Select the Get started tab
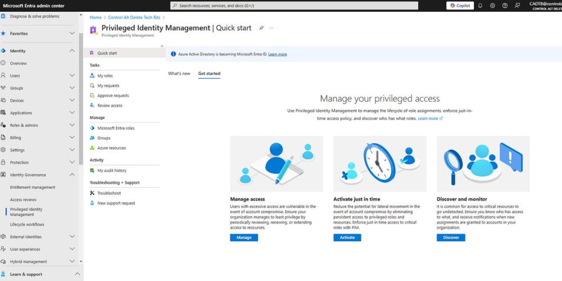The height and width of the screenshot is (281, 562). click(x=209, y=74)
